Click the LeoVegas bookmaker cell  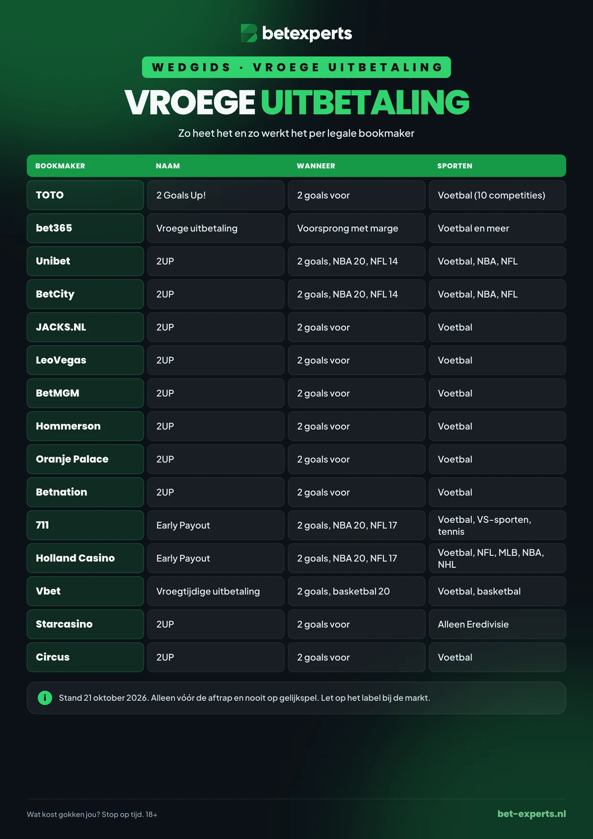coord(85,360)
